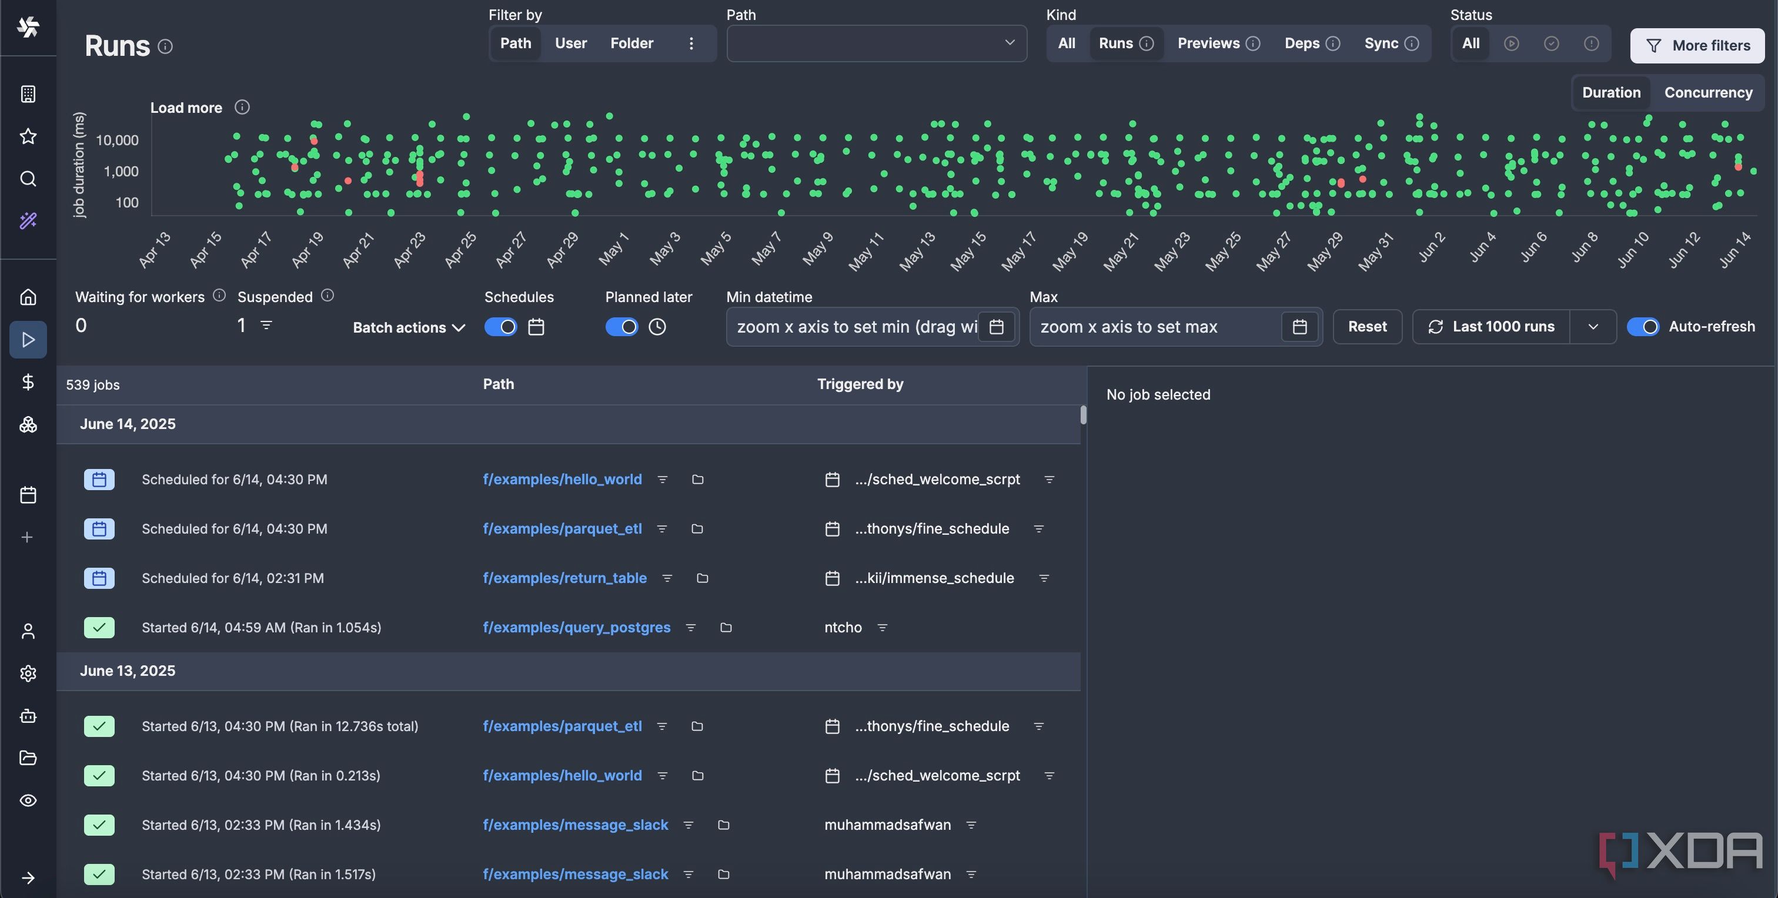The height and width of the screenshot is (898, 1778).
Task: Open Filter by three-dots more menu
Action: [x=691, y=43]
